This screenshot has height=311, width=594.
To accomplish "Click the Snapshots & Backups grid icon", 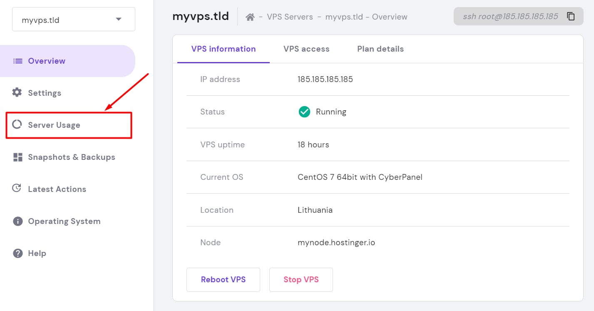I will click(x=17, y=157).
